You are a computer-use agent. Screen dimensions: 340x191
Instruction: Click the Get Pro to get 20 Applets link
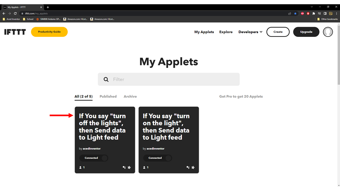click(241, 97)
